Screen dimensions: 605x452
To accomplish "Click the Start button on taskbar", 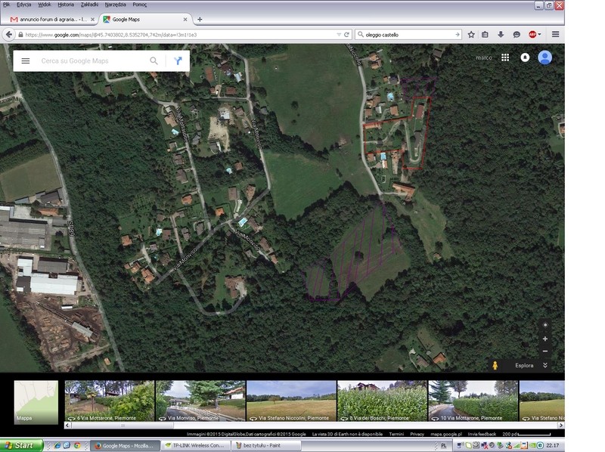I will pos(21,446).
